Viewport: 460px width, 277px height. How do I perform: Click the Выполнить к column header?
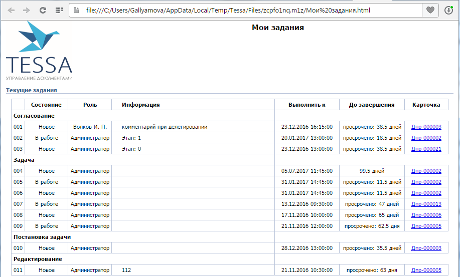306,105
